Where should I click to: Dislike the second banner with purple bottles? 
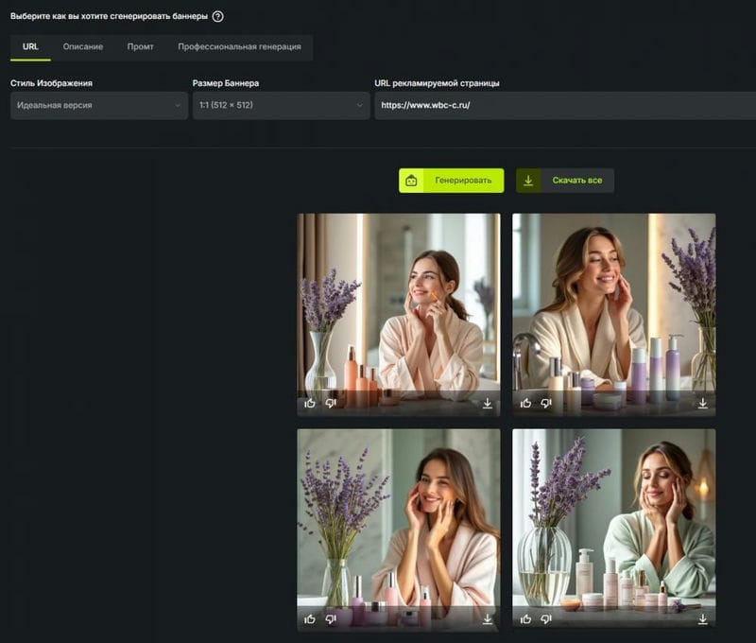[546, 403]
